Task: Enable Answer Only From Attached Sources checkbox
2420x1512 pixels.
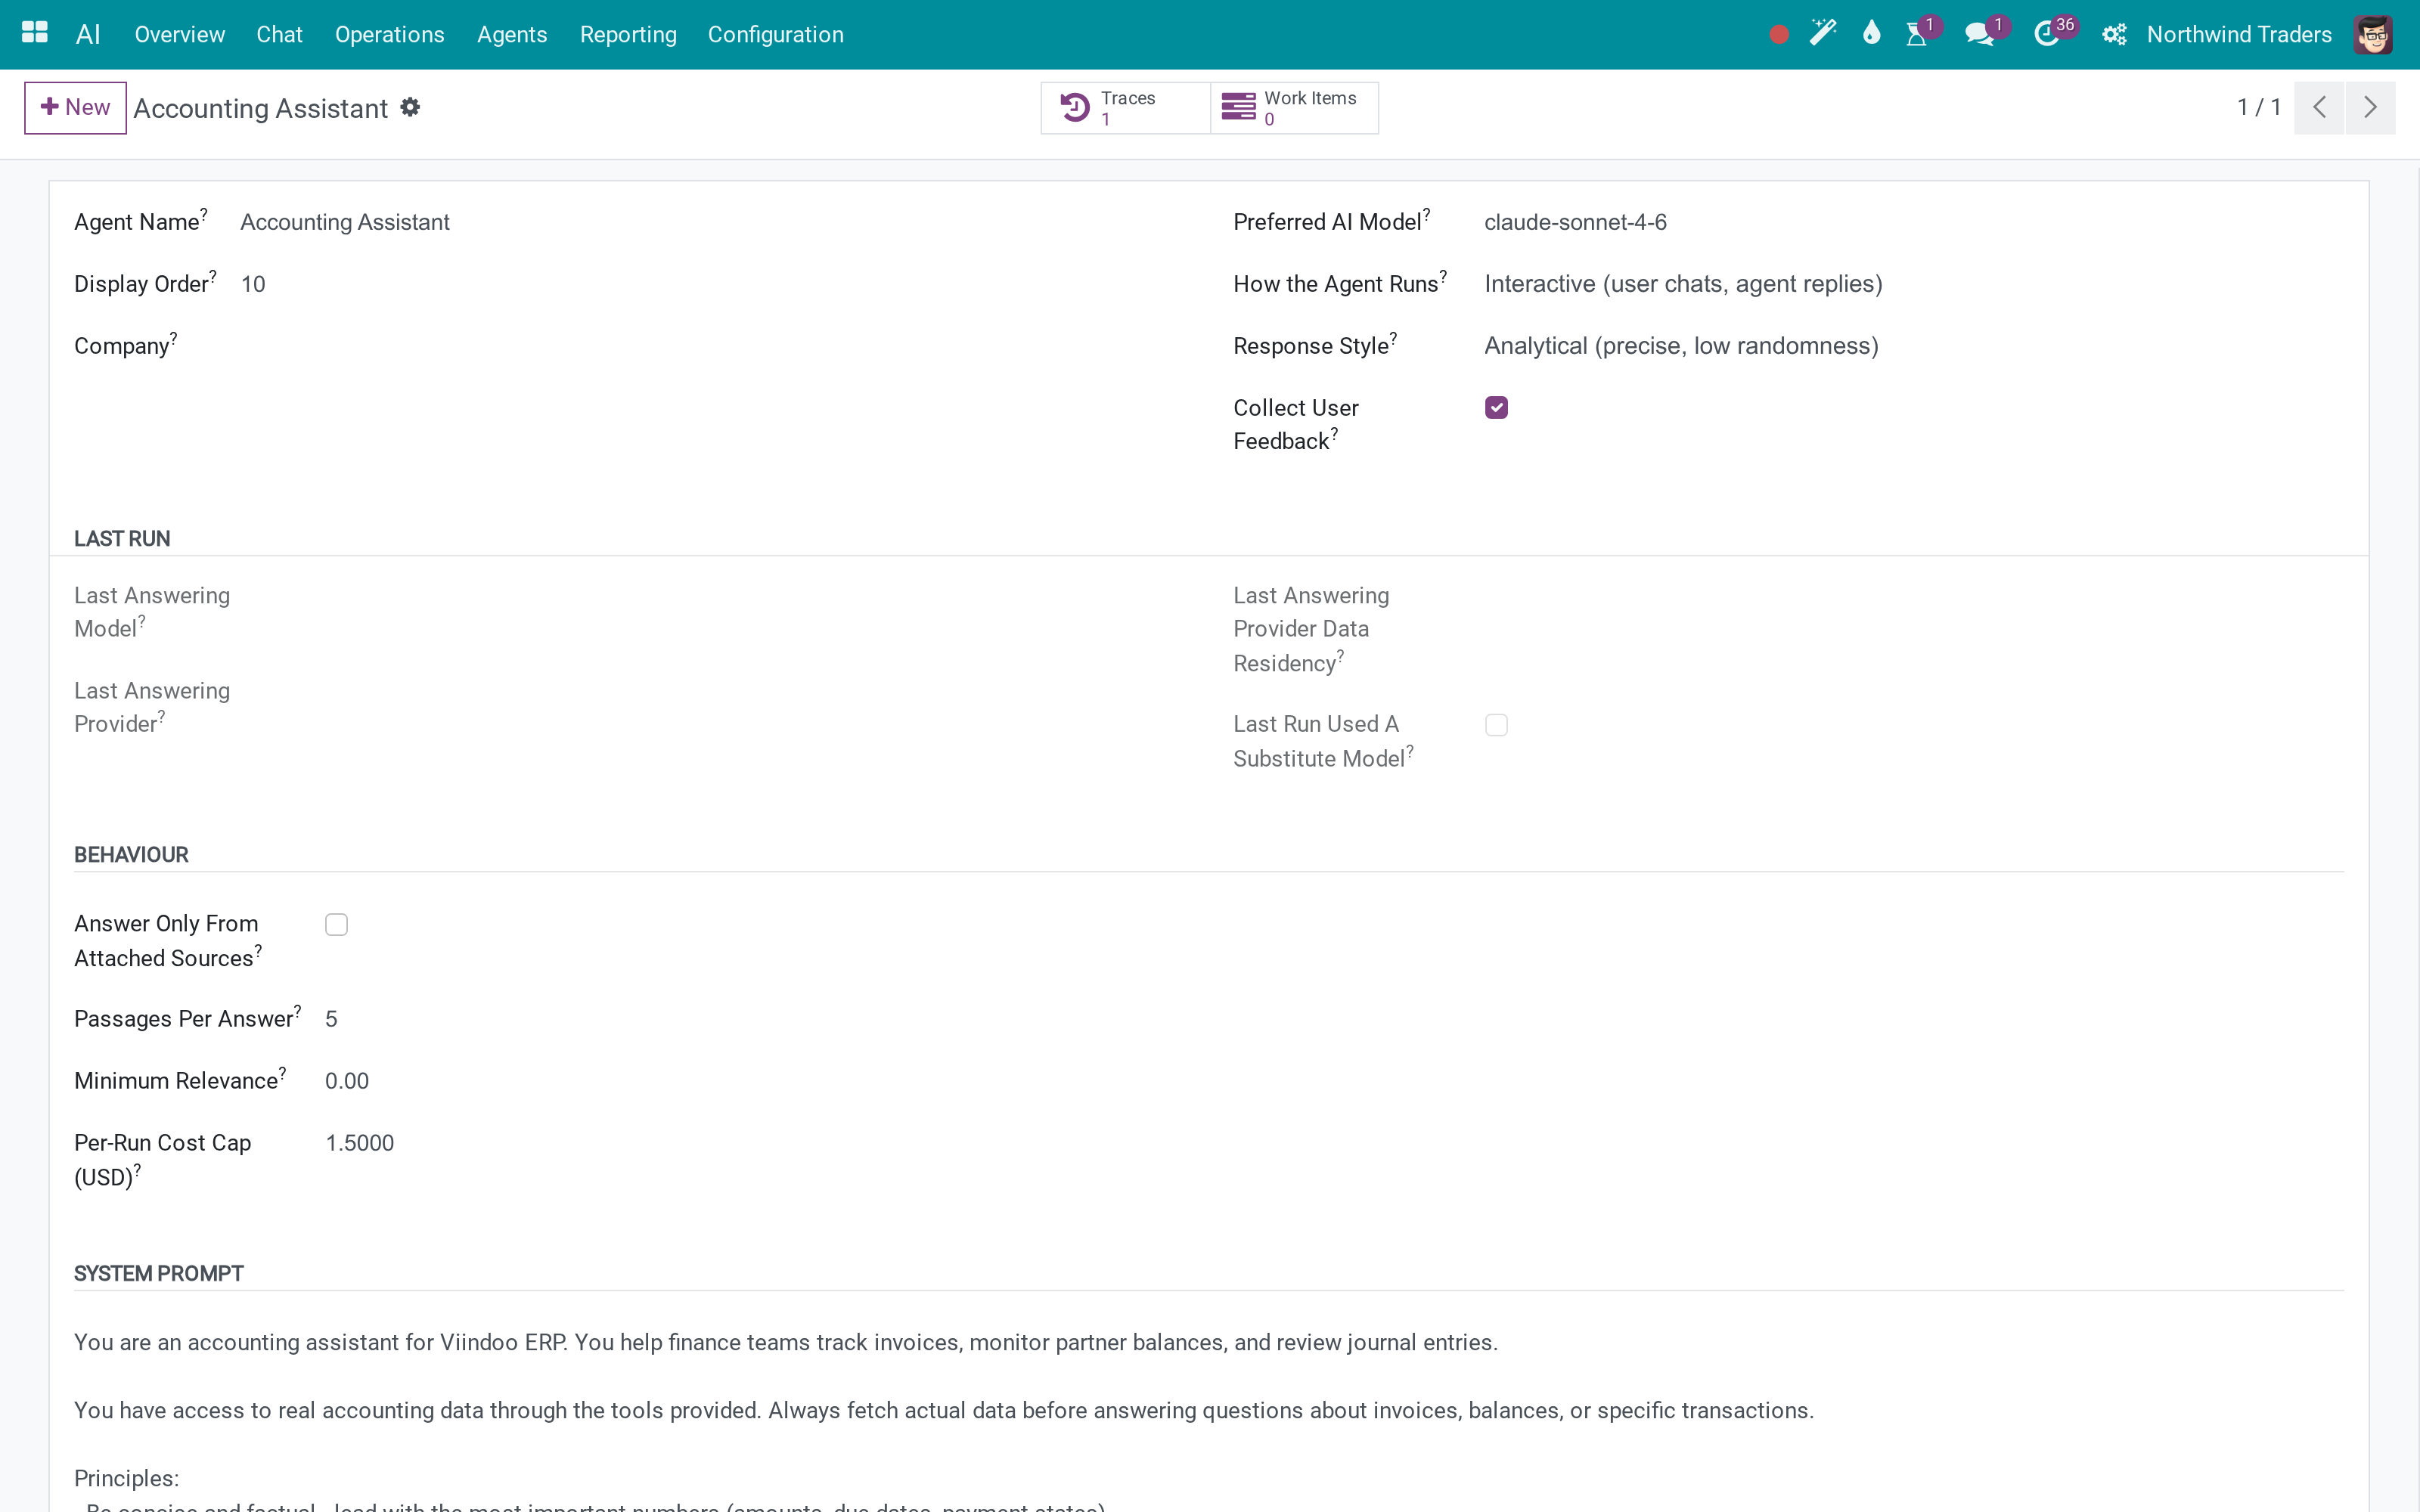Action: point(336,925)
